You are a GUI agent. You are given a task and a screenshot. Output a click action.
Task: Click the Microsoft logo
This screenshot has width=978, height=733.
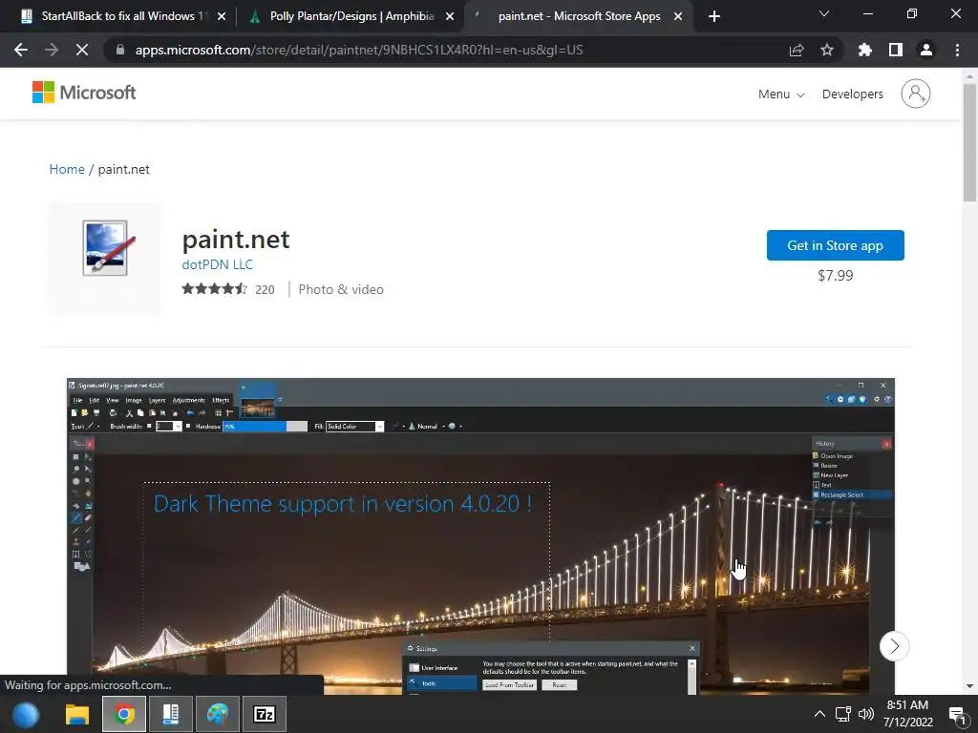(x=84, y=93)
